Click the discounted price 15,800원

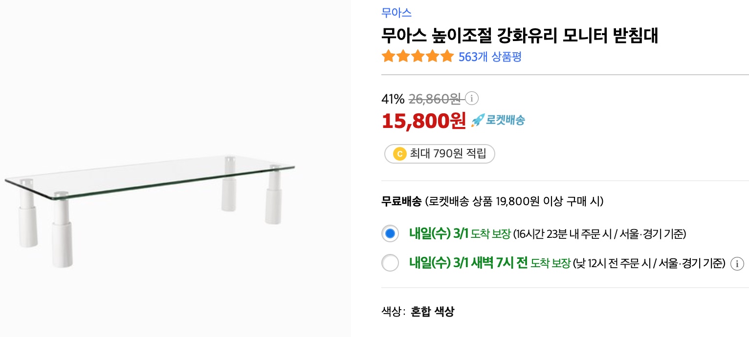[x=423, y=120]
